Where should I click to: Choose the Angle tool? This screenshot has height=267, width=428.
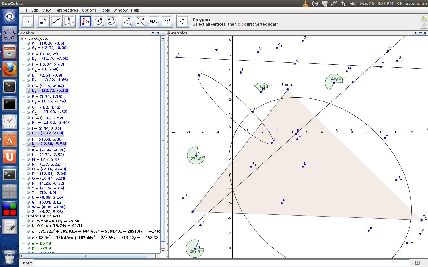[128, 21]
